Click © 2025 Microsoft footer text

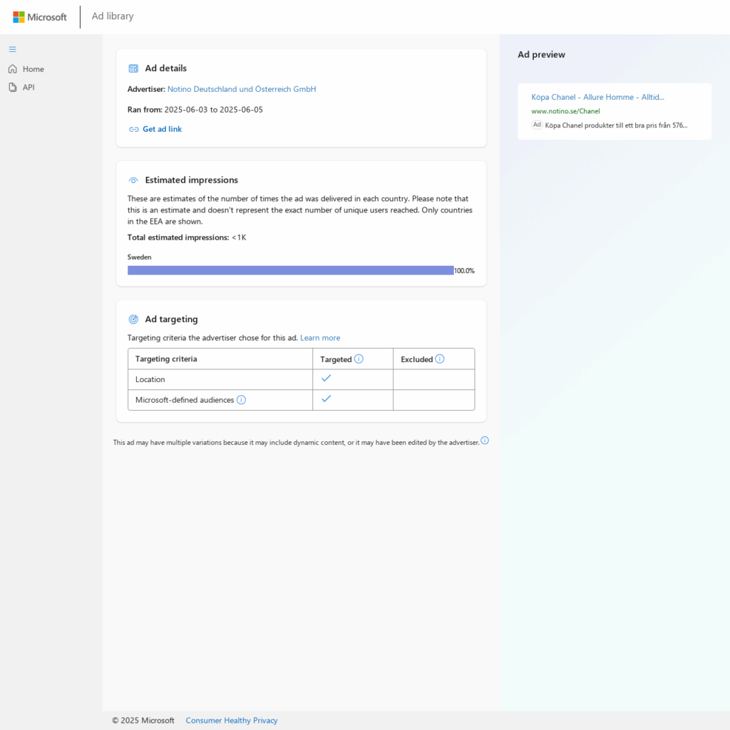143,720
